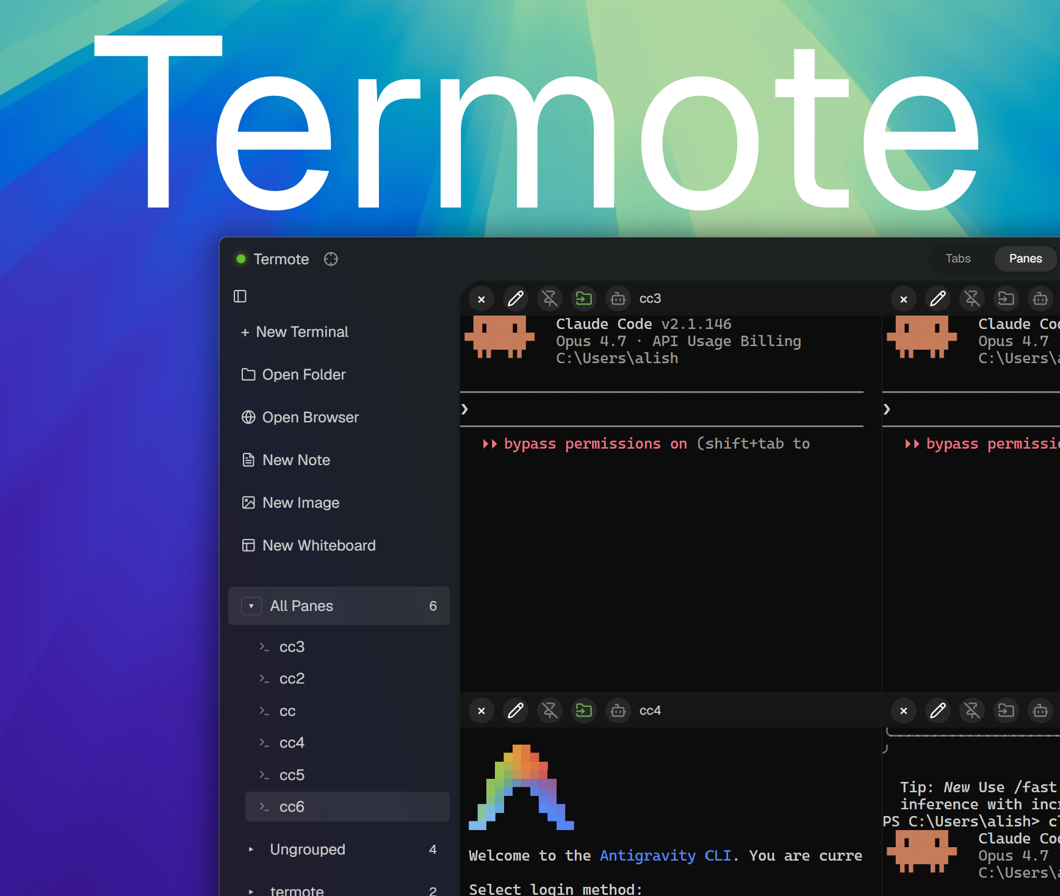The image size is (1060, 896).
Task: Click 'bypass permissions on' text in cc3 pane
Action: point(595,444)
